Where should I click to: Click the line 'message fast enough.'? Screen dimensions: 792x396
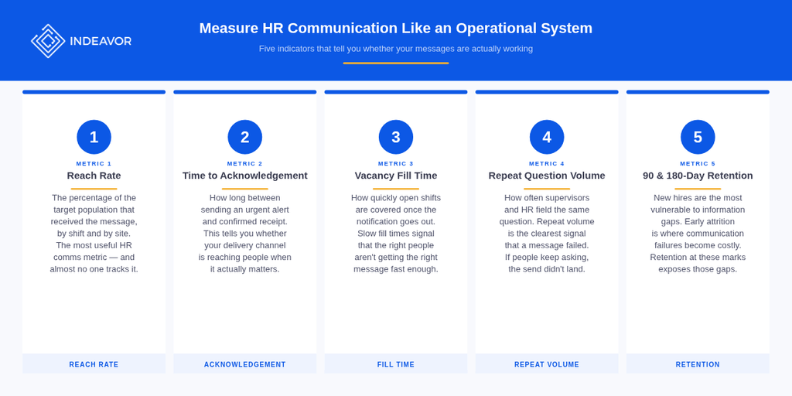[396, 269]
